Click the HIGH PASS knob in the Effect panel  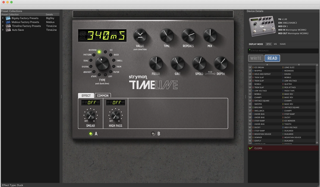coord(115,116)
